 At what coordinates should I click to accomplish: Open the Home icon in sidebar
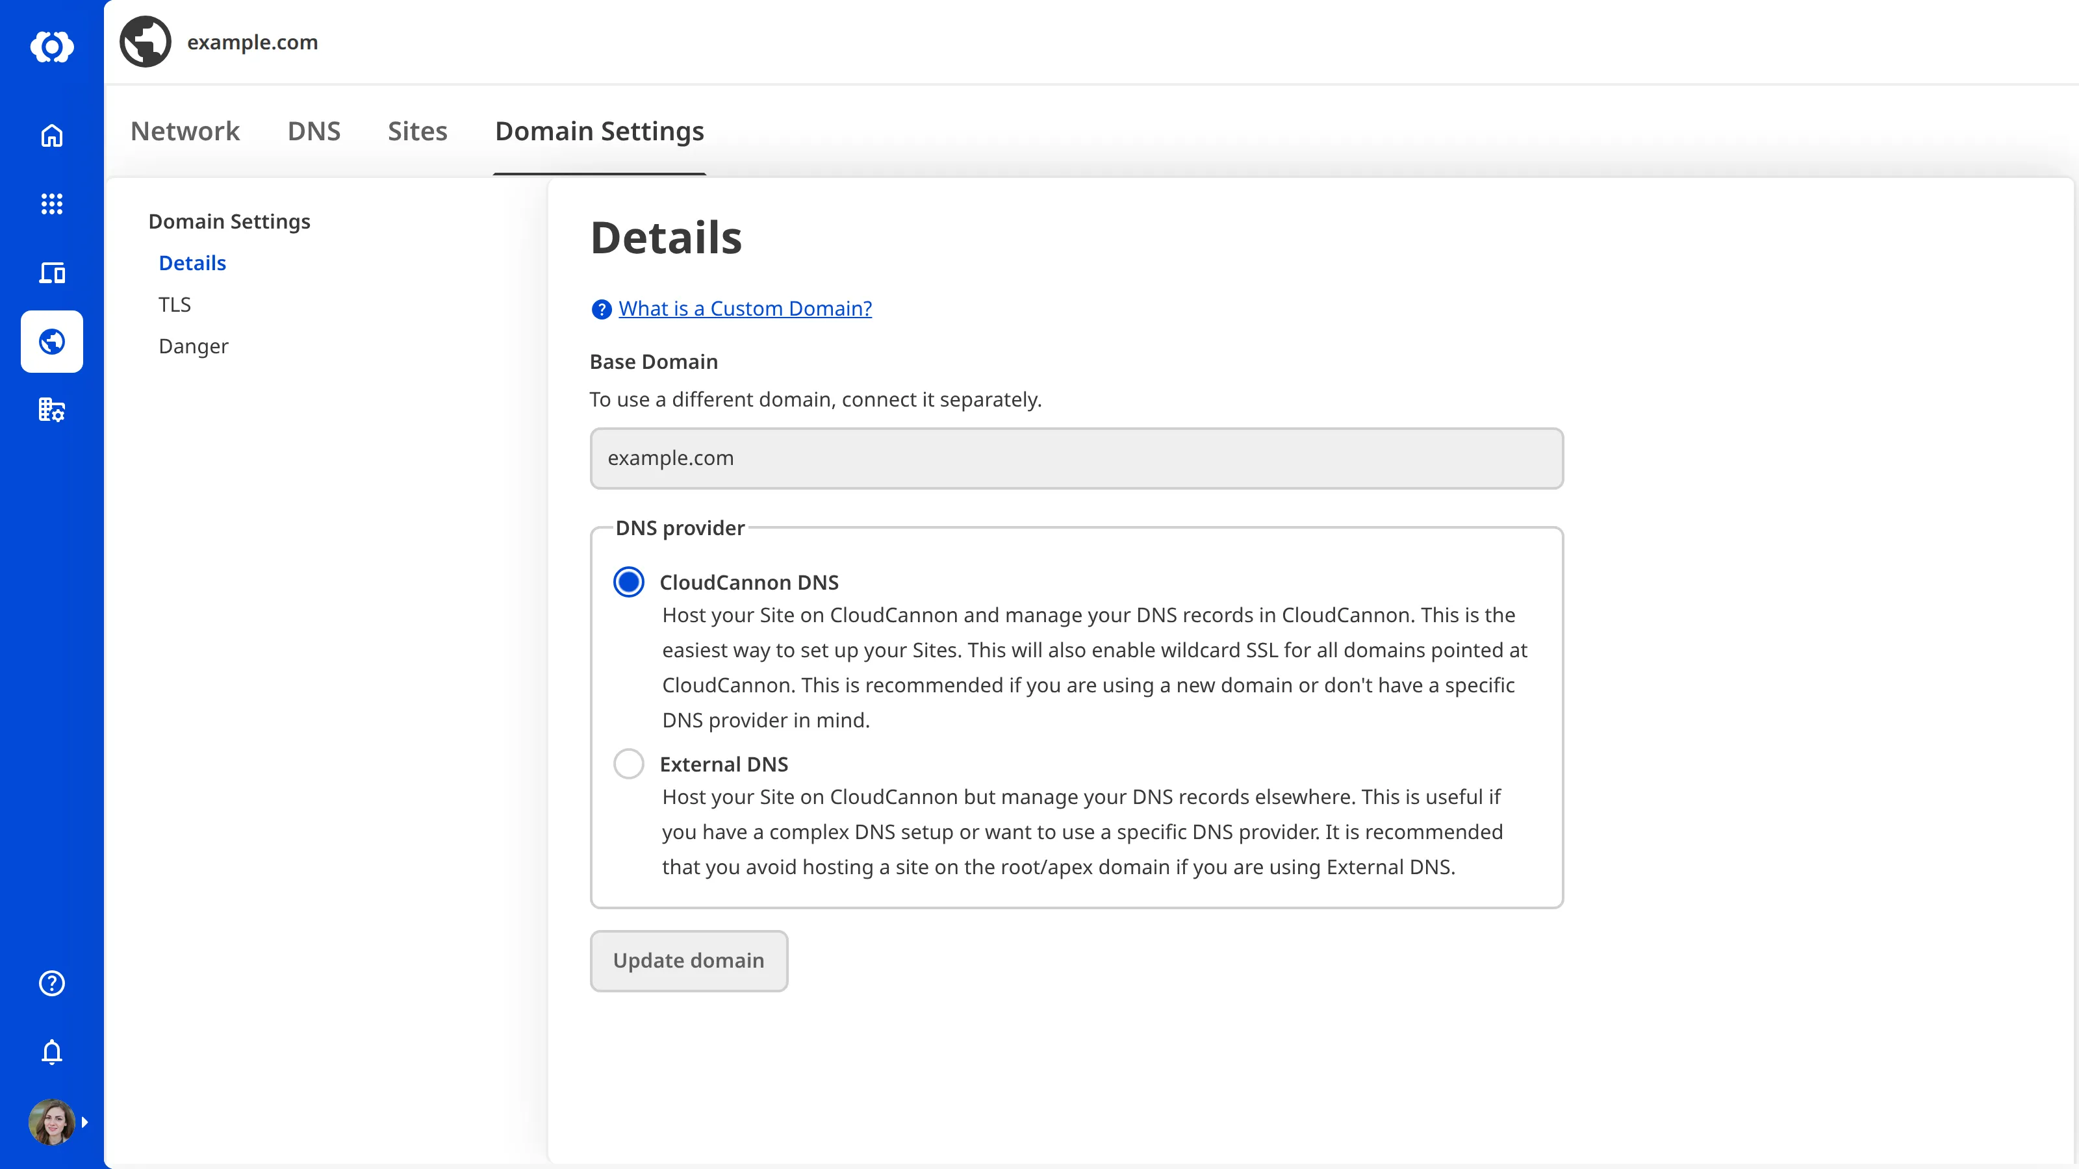tap(52, 136)
